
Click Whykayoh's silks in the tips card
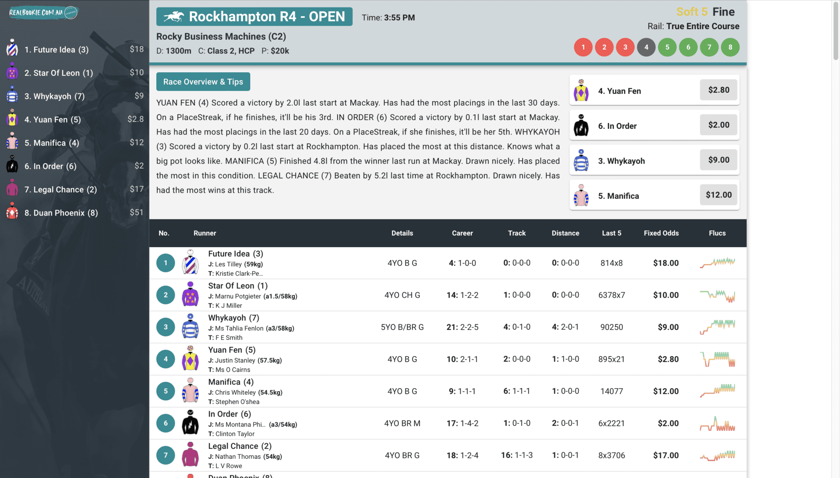[581, 161]
